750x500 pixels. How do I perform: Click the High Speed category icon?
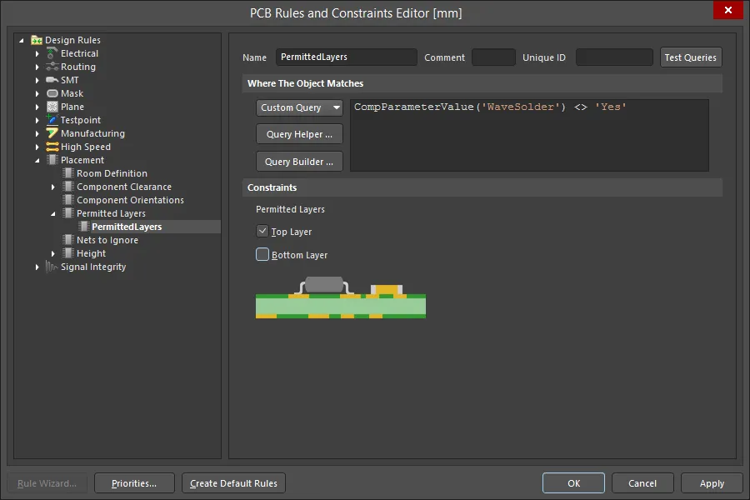click(x=52, y=147)
